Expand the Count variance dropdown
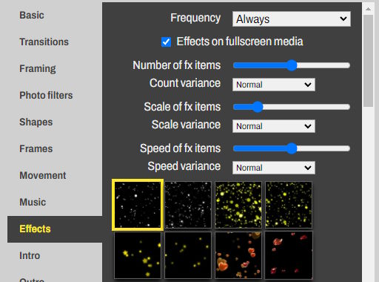 point(274,85)
